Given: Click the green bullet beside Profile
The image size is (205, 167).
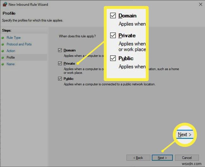Looking at the screenshot, I should pos(3,58).
